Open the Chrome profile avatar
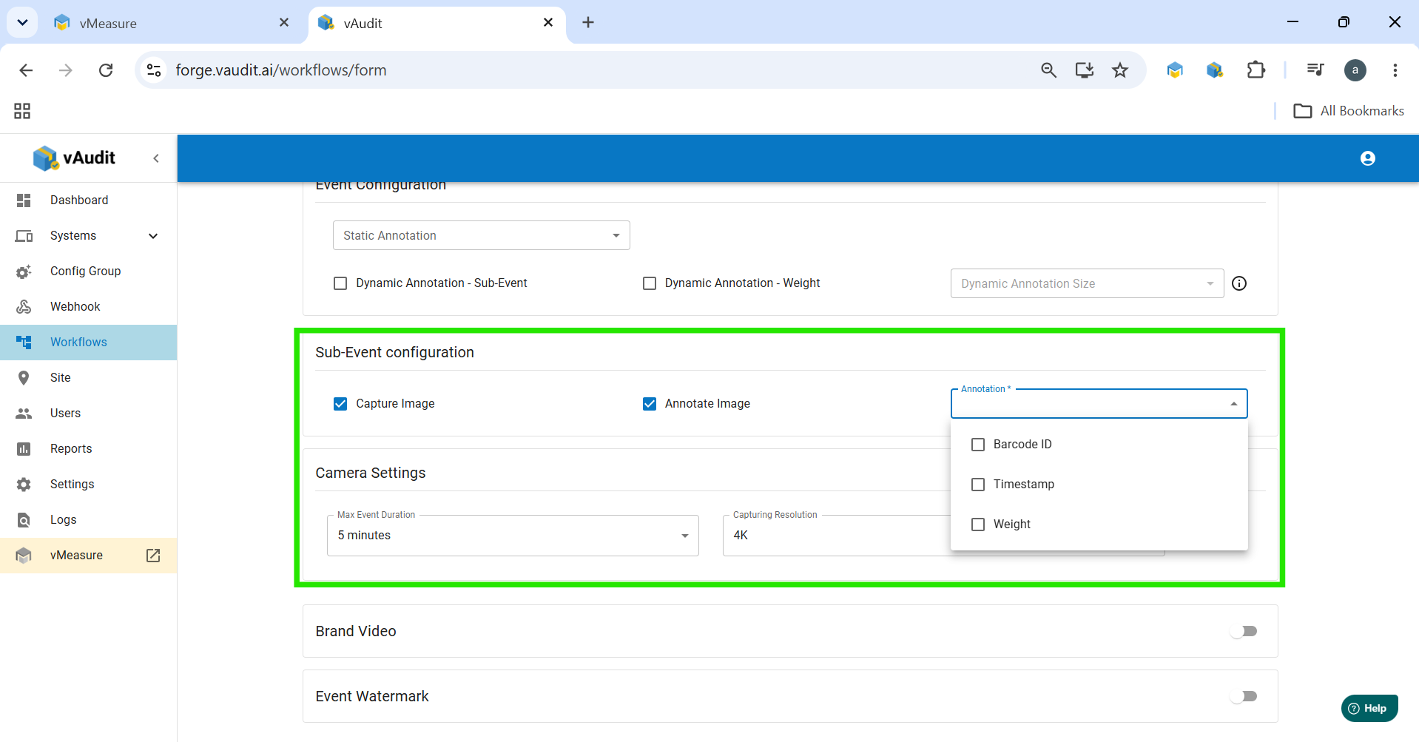The image size is (1419, 742). [1355, 70]
